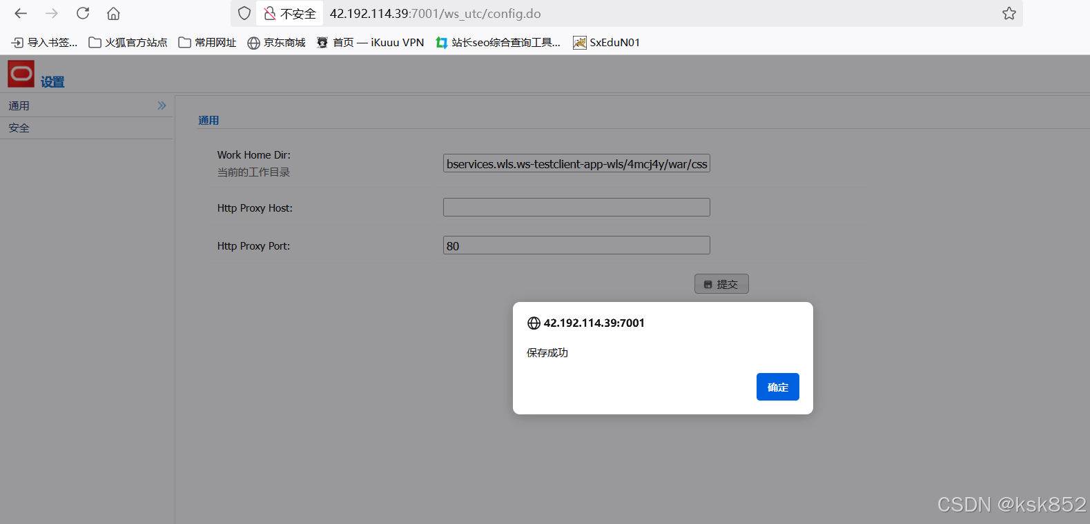Viewport: 1090px width, 524px height.
Task: Click the 当前的工作目录 description text
Action: pyautogui.click(x=253, y=172)
